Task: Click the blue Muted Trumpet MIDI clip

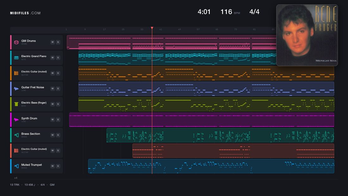Action: [x=211, y=166]
